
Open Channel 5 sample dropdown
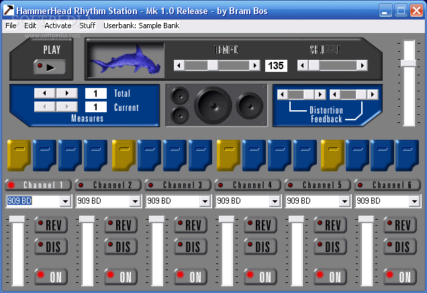[344, 202]
